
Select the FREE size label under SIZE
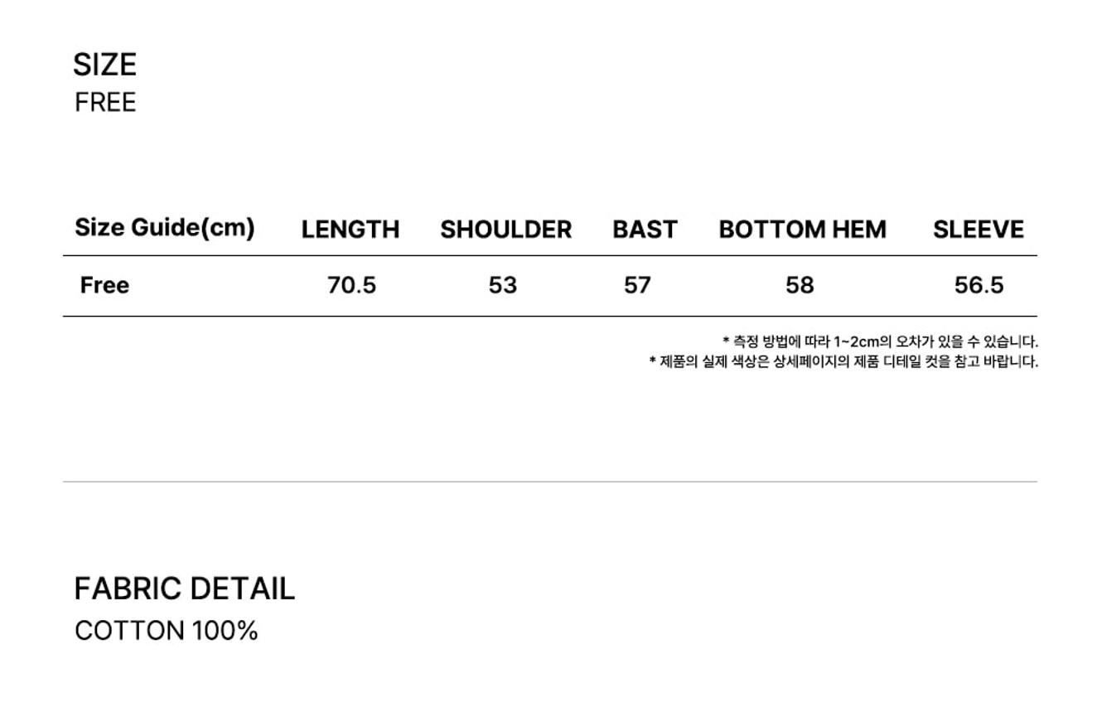point(105,103)
